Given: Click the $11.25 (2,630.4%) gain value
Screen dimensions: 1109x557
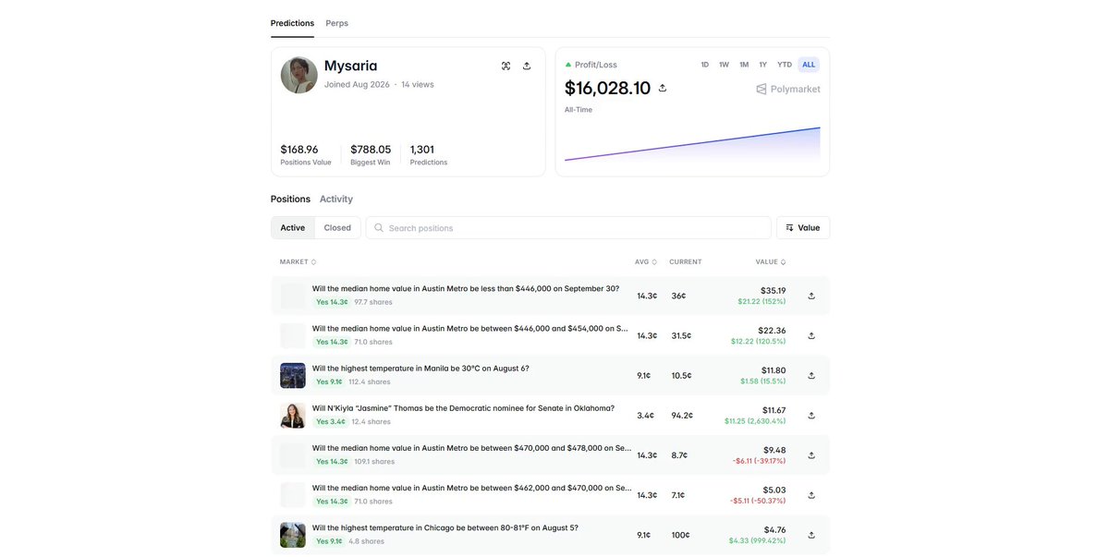Looking at the screenshot, I should [x=755, y=421].
